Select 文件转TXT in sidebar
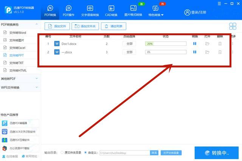This screenshot has width=242, height=161. [x=16, y=63]
